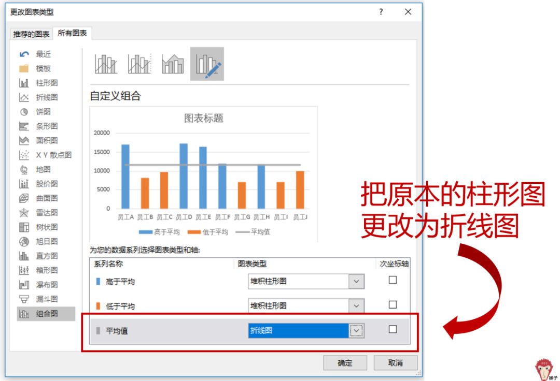
Task: Open chart type dropdown arrow for 平均值
Action: 356,331
